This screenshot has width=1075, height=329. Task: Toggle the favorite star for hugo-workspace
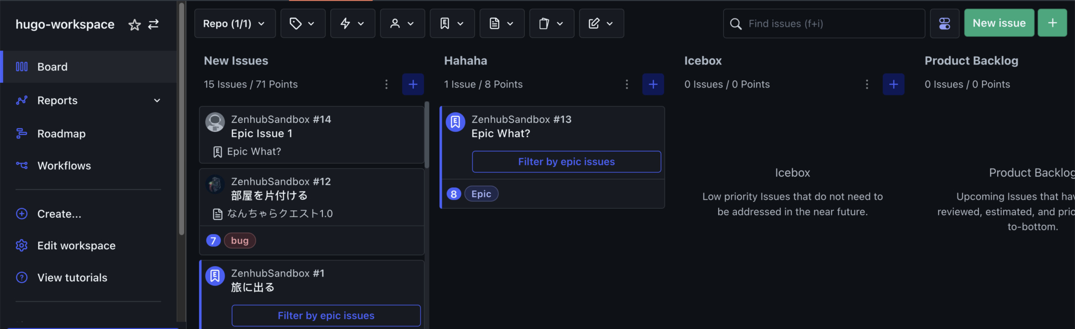(135, 24)
